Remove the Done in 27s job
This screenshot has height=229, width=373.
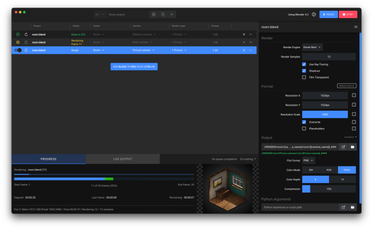pos(244,35)
